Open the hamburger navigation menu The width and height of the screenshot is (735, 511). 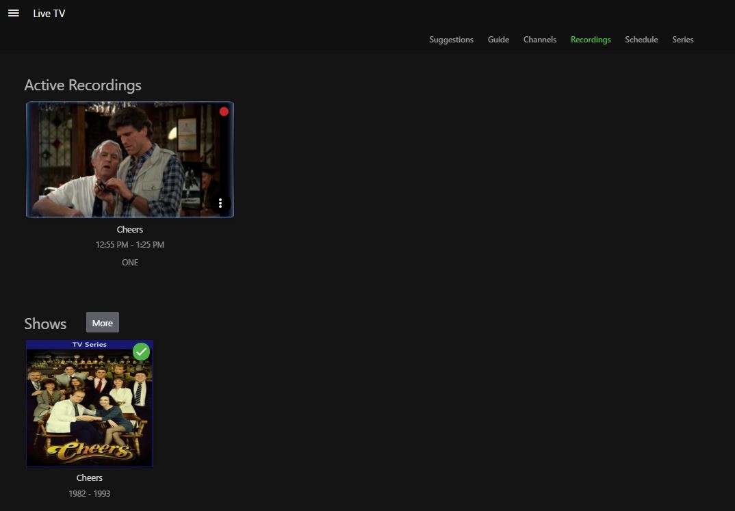pyautogui.click(x=14, y=13)
